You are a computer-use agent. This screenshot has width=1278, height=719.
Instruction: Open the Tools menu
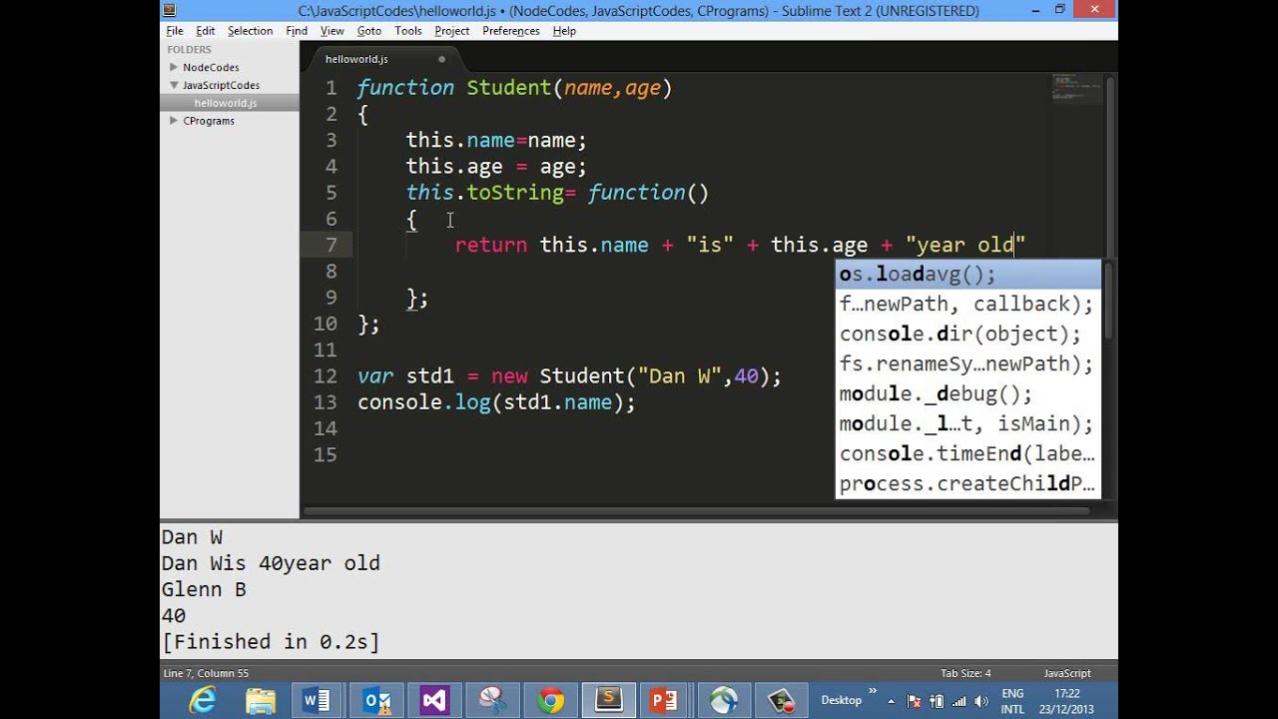pos(408,31)
